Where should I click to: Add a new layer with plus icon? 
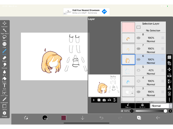point(94,100)
